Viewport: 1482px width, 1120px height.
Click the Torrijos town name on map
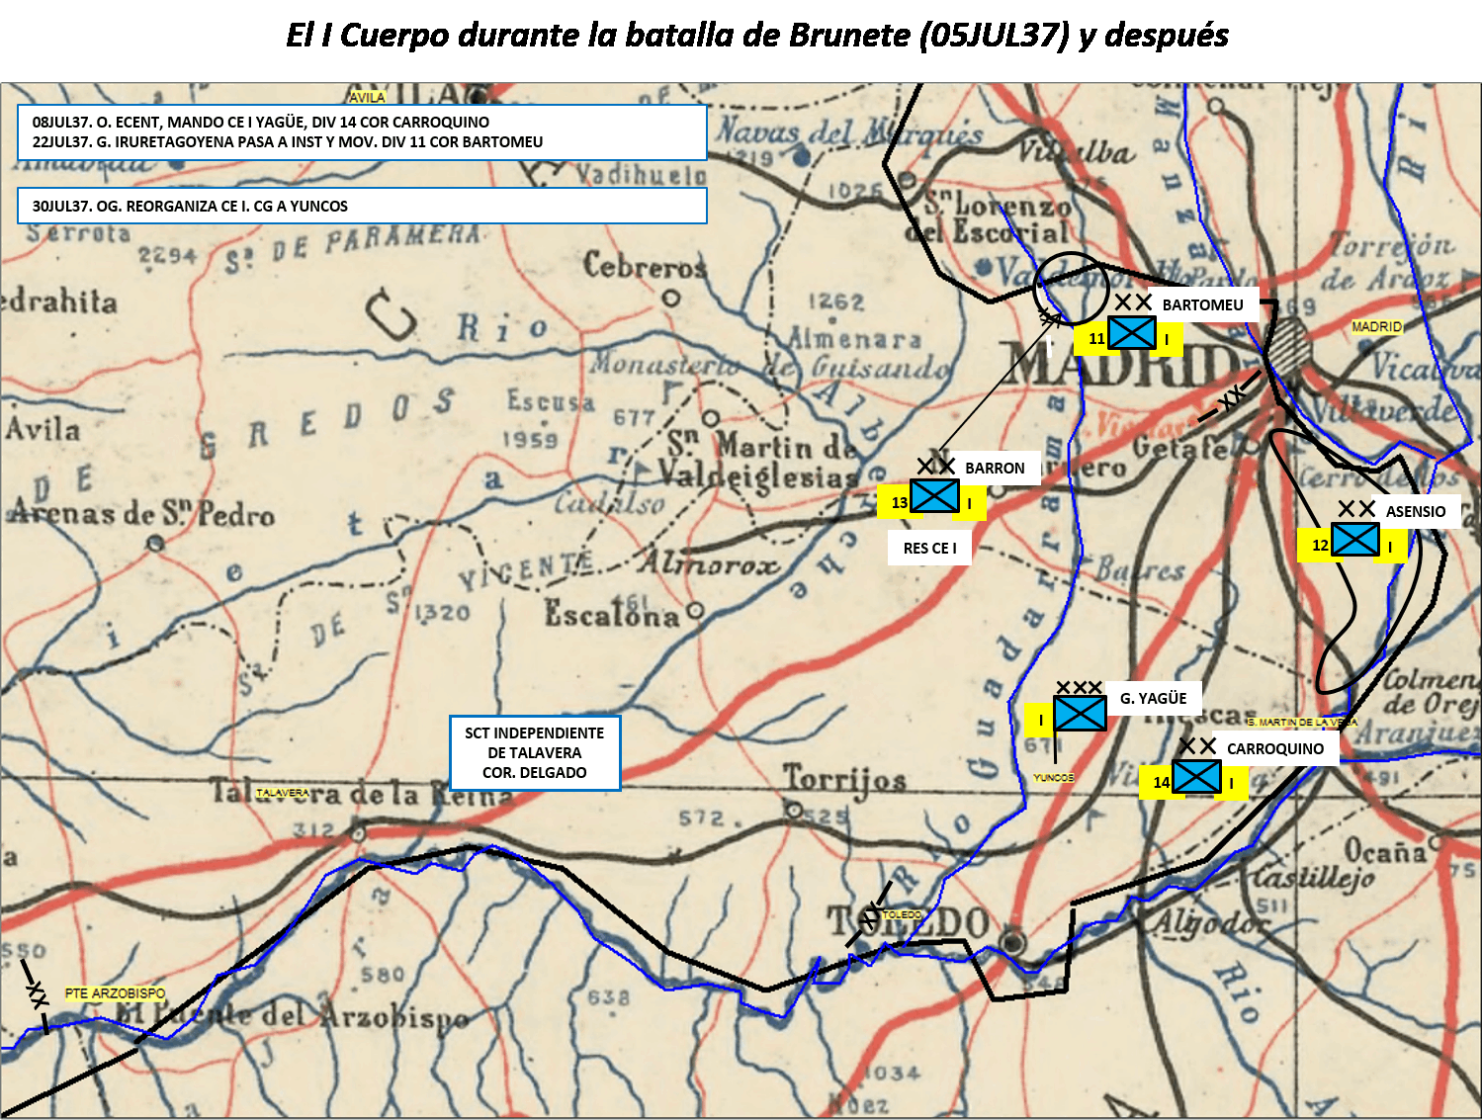point(845,779)
